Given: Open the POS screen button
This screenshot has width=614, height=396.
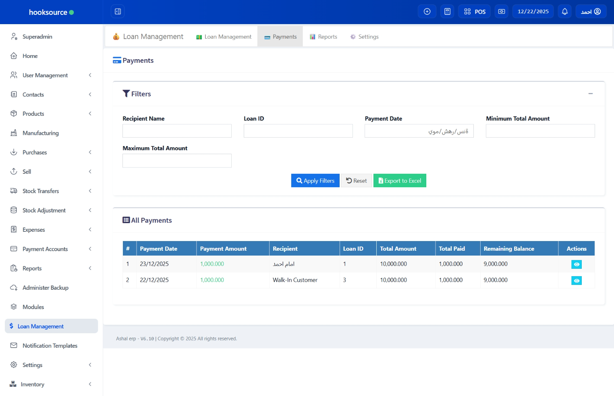Looking at the screenshot, I should point(474,12).
